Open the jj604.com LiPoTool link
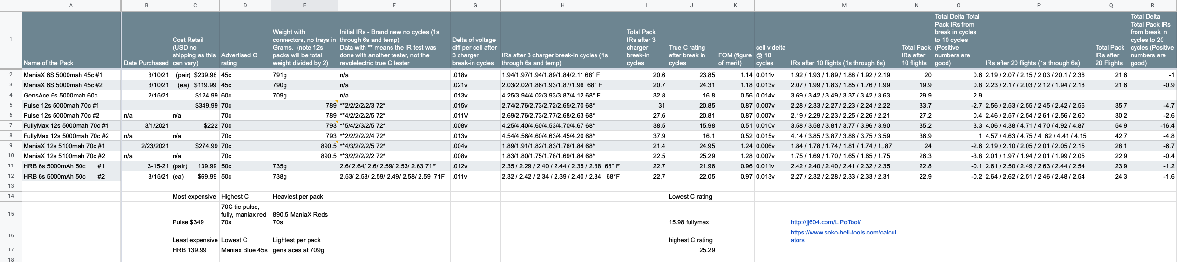This screenshot has height=262, width=1177. point(825,222)
